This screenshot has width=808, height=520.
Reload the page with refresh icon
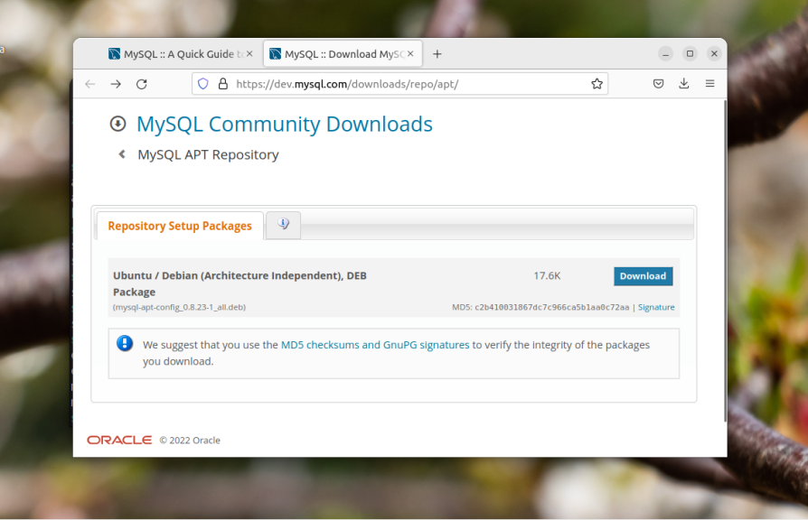pos(142,84)
